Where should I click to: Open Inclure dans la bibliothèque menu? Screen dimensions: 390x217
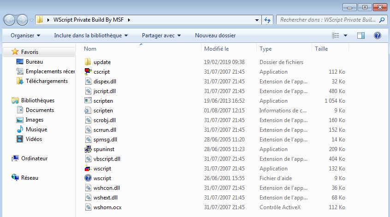click(91, 35)
